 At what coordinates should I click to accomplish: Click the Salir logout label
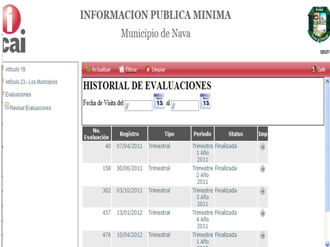tap(322, 69)
